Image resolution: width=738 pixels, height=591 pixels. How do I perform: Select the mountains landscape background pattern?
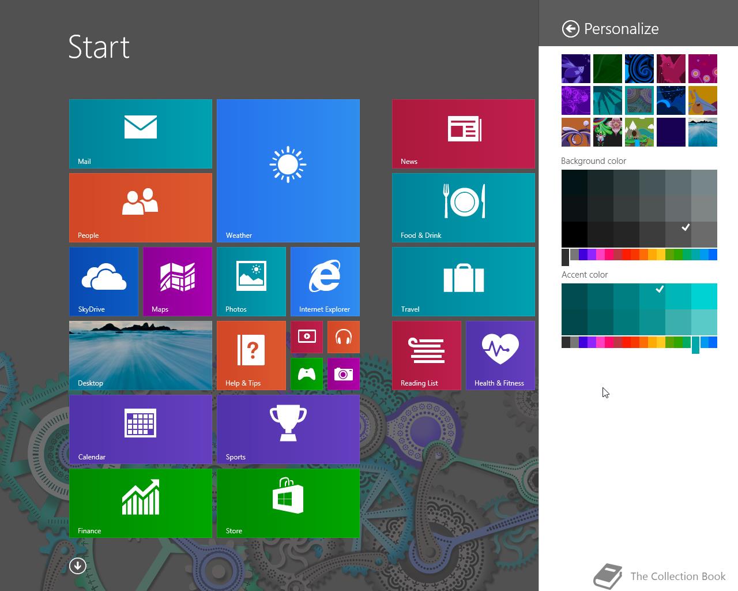coord(639,132)
